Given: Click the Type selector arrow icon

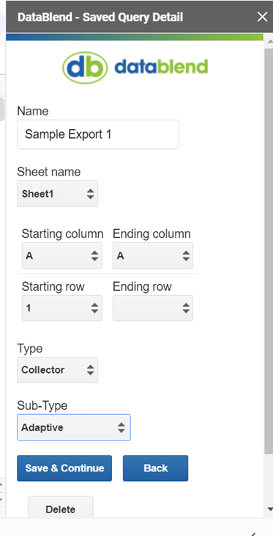Looking at the screenshot, I should click(x=90, y=370).
